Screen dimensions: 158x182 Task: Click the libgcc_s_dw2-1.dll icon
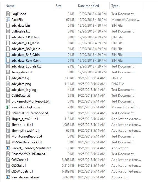point(8,119)
